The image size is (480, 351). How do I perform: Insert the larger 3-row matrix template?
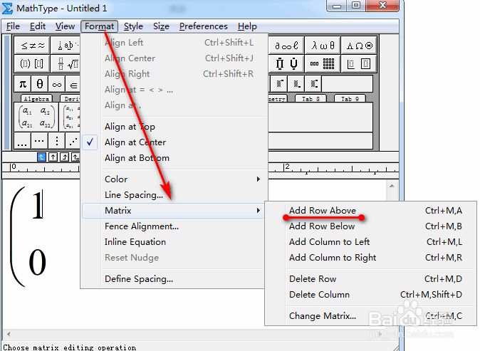[71, 117]
